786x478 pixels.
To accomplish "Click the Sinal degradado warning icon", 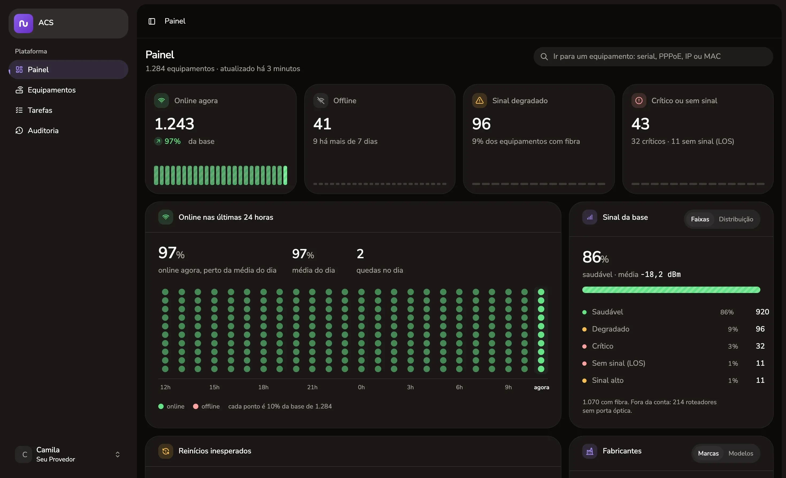I will [x=479, y=101].
